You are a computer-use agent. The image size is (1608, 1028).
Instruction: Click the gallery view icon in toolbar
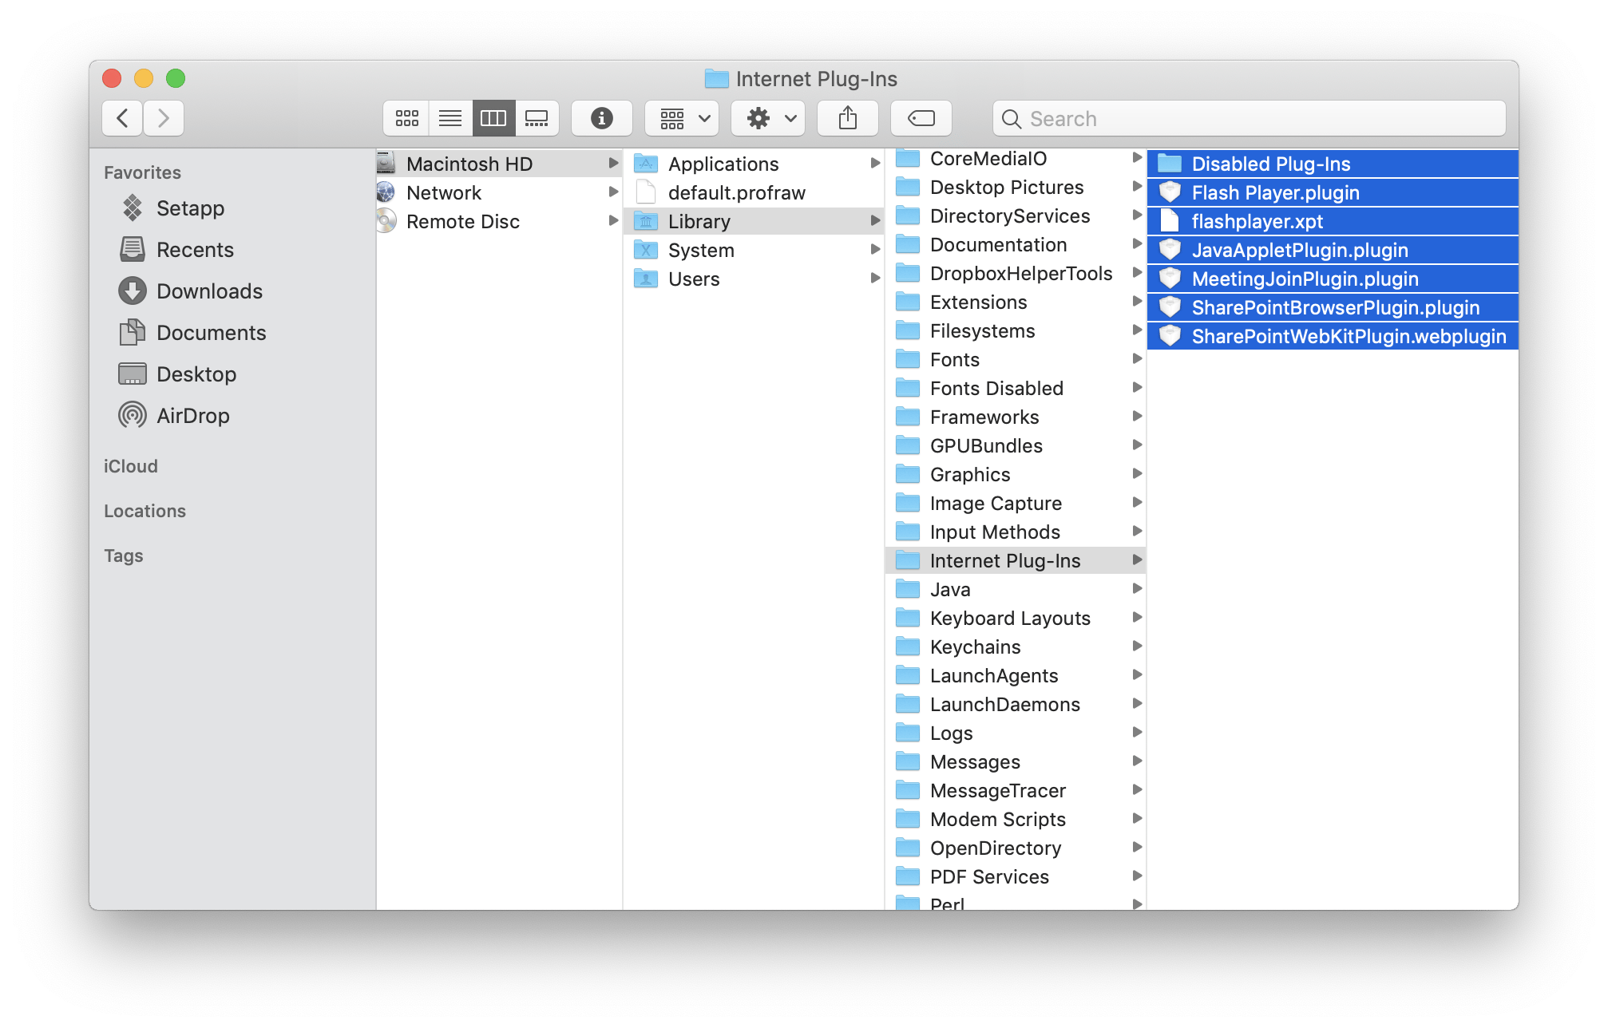tap(537, 120)
